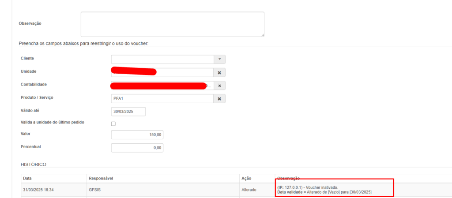Focus the Observação text area
The image size is (452, 198).
(172, 24)
